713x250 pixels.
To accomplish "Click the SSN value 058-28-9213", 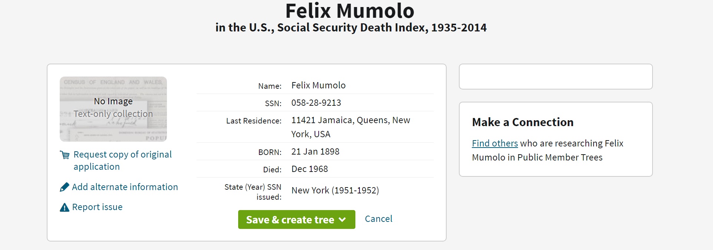I will pyautogui.click(x=316, y=103).
